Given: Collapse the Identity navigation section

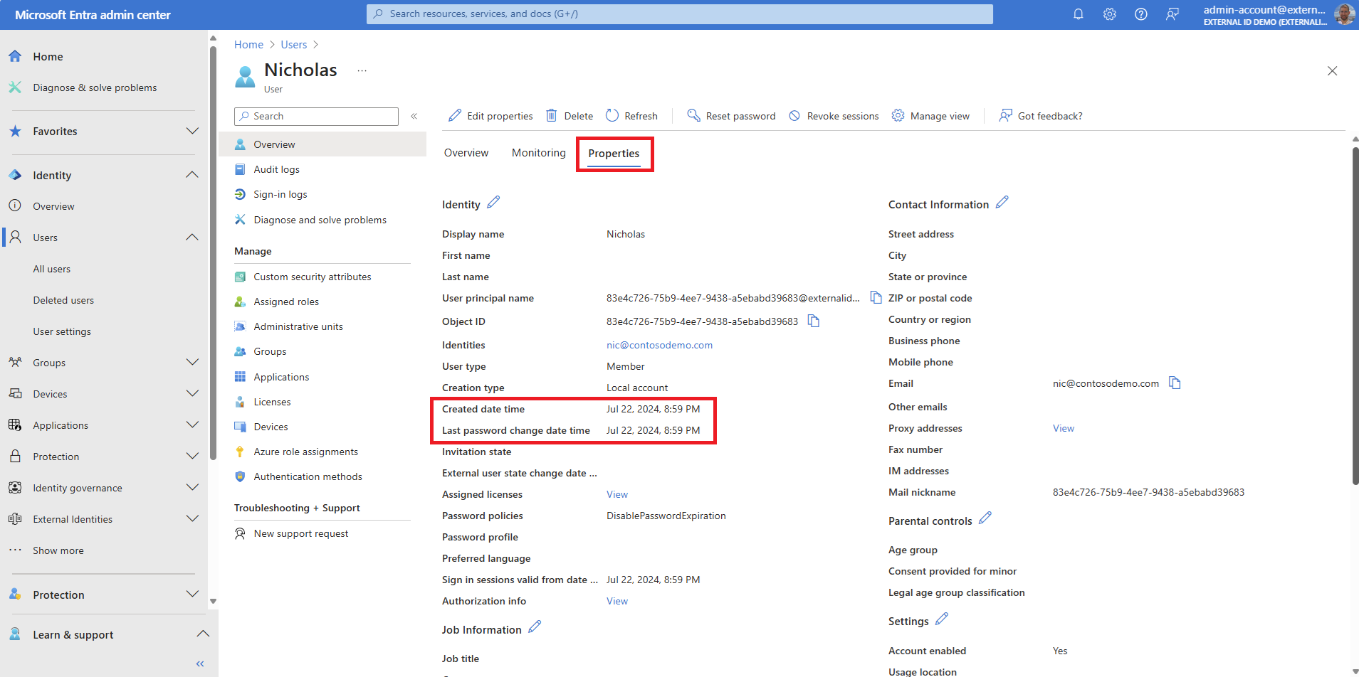Looking at the screenshot, I should coord(191,175).
